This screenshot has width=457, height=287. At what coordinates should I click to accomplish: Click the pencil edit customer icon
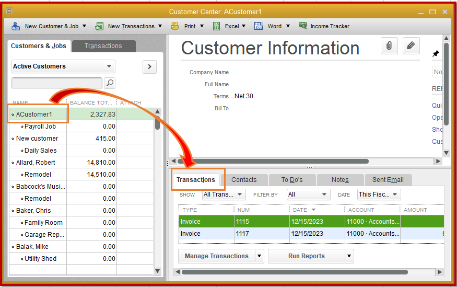411,46
